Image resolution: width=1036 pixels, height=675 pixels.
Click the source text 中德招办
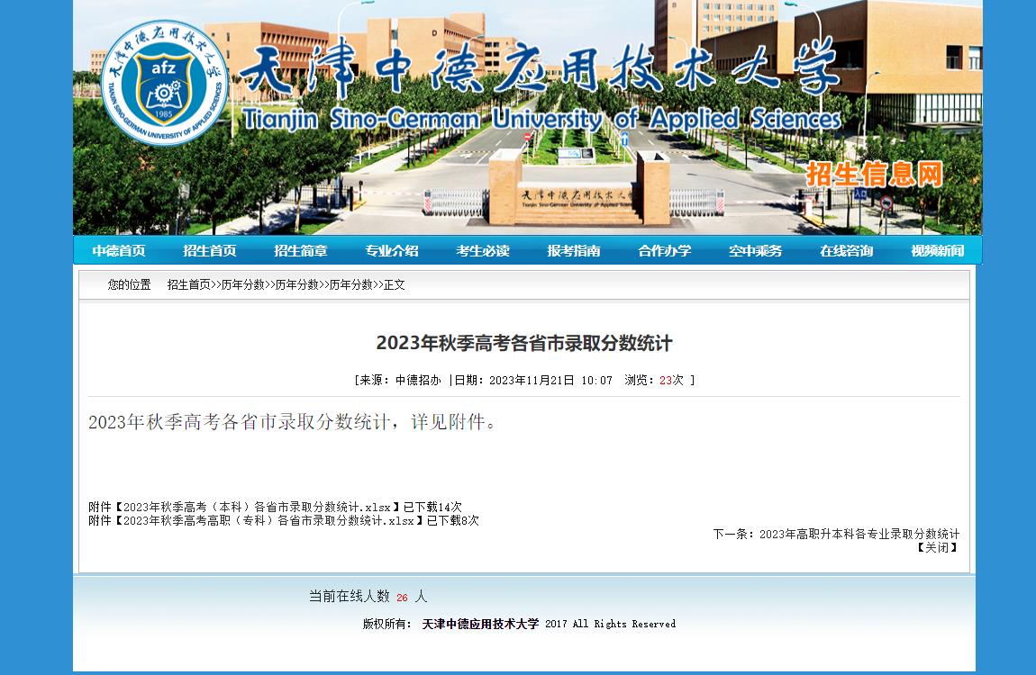[x=418, y=380]
